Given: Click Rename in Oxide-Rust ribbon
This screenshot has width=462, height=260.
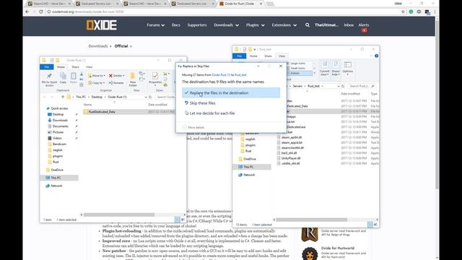Looking at the screenshot, I should [116, 83].
